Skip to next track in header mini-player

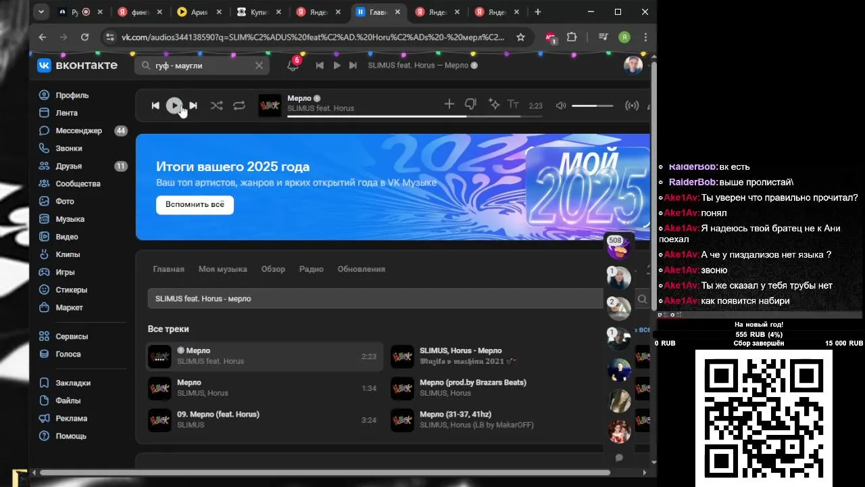point(353,66)
